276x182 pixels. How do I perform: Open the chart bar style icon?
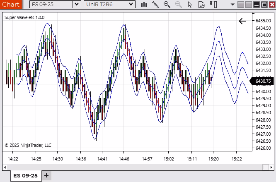(144, 5)
